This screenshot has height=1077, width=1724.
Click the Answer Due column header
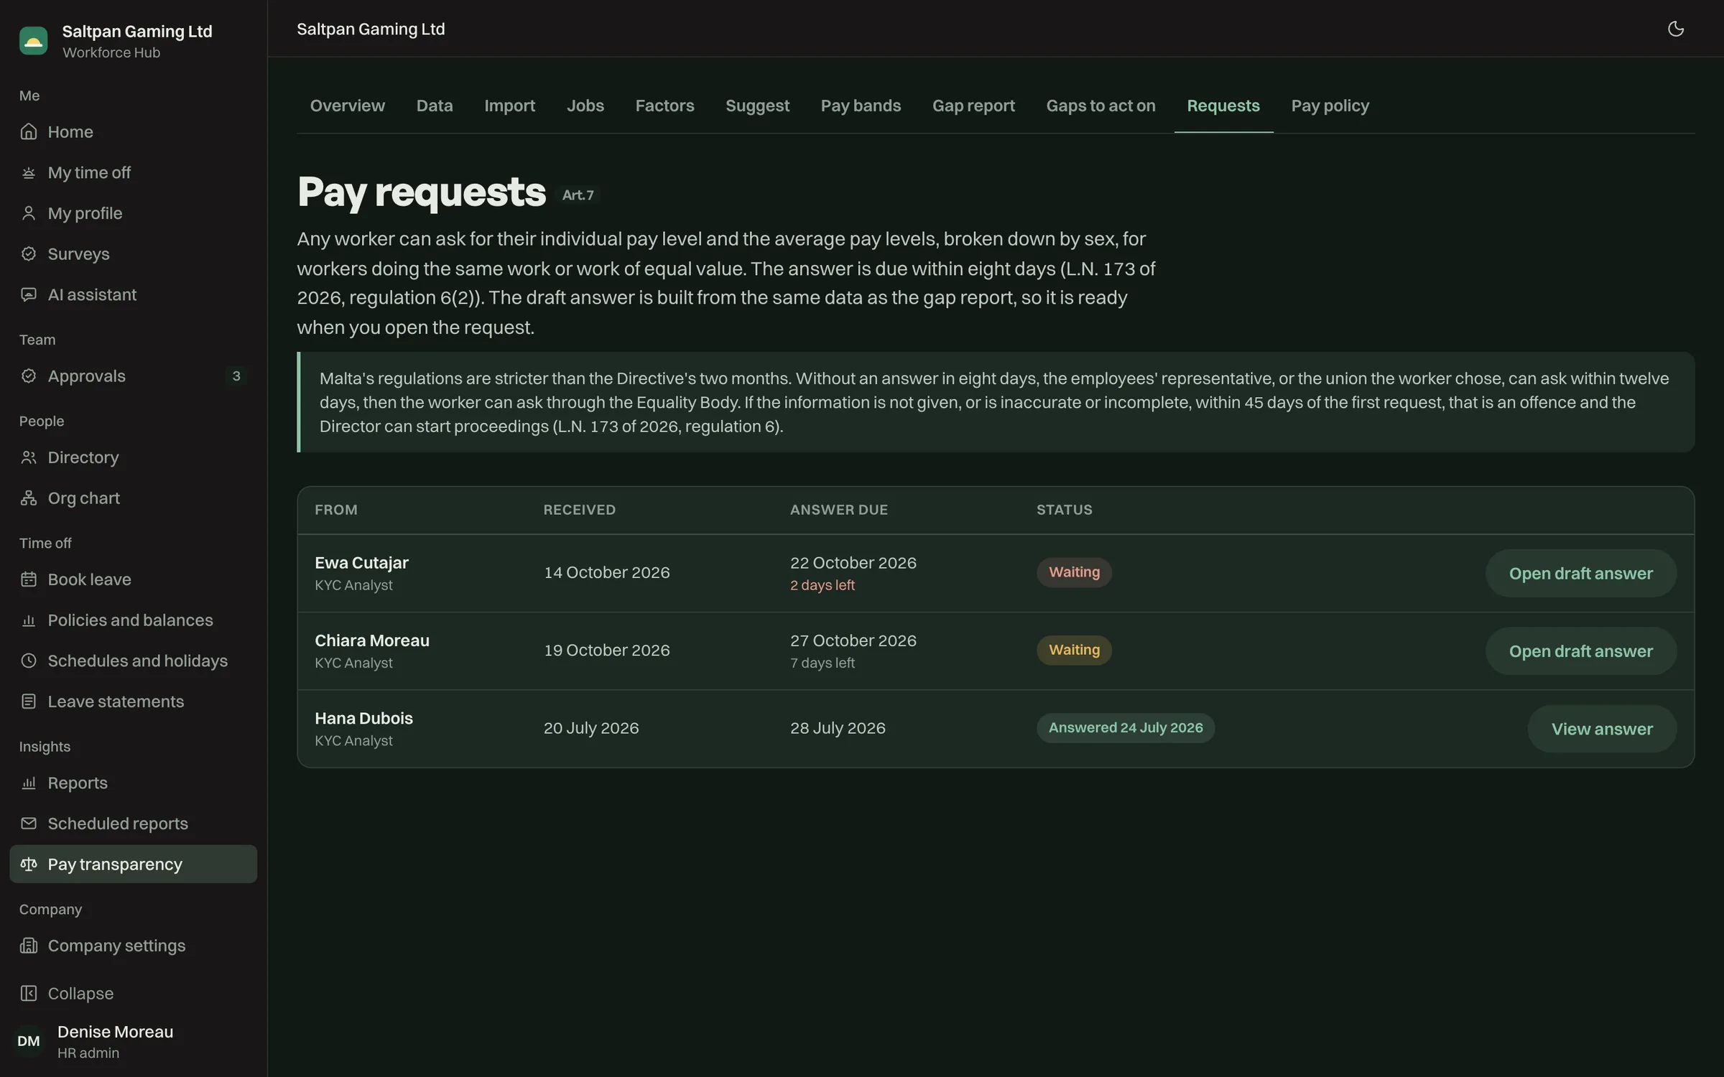838,510
